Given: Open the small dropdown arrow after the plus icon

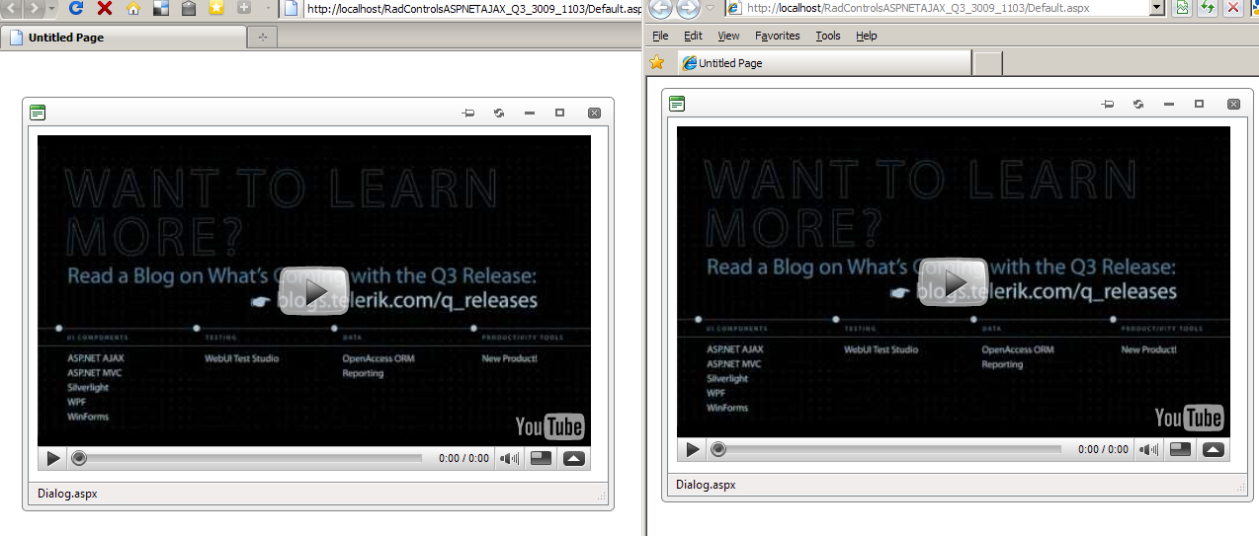Looking at the screenshot, I should (x=268, y=8).
